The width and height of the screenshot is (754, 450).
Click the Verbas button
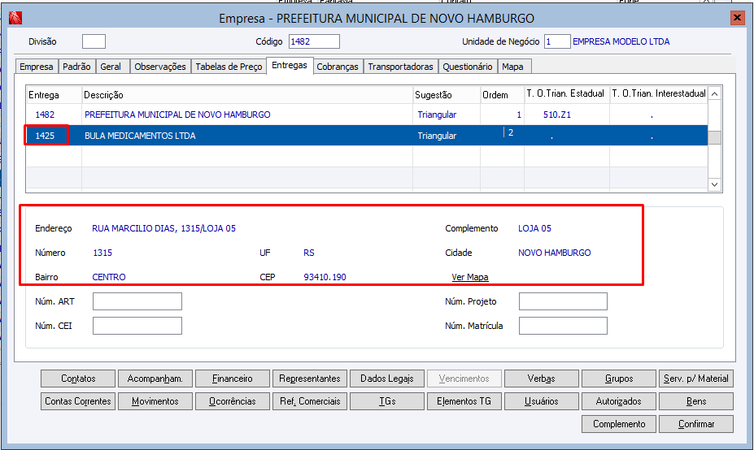click(542, 379)
